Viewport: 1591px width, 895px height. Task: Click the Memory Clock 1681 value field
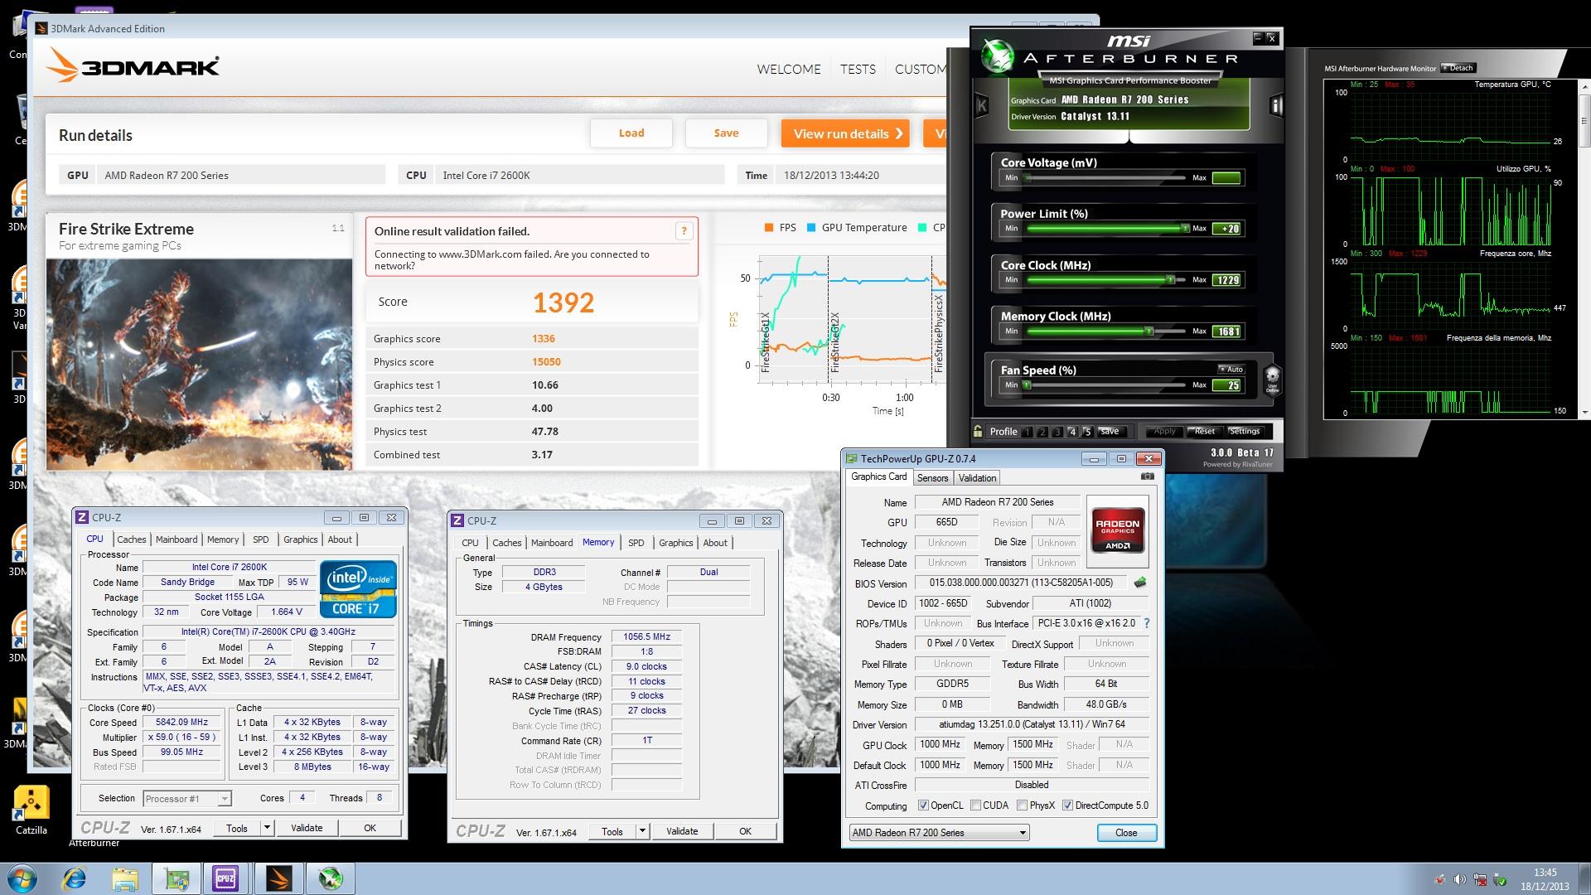pyautogui.click(x=1227, y=331)
